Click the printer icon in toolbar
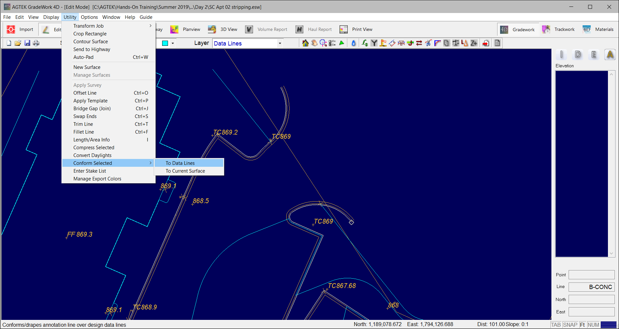Image resolution: width=619 pixels, height=329 pixels. click(x=36, y=43)
